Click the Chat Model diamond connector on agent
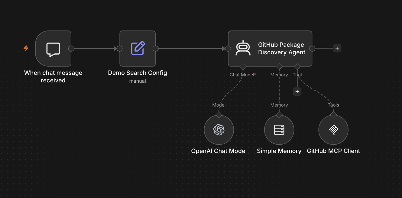 click(243, 66)
